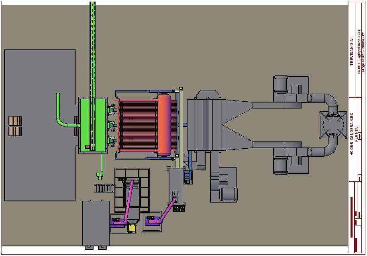The width and height of the screenshot is (367, 256).
Task: Click the long green vertical conveyor
Action: 93,76
